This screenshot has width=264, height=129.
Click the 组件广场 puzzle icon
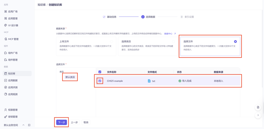pos(6,53)
